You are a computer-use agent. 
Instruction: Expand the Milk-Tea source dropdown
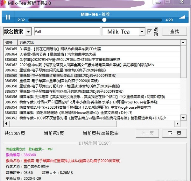tap(142, 32)
